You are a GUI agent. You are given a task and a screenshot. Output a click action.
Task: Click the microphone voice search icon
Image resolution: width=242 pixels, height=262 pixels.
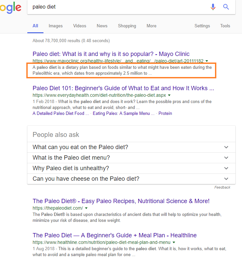pos(213,7)
